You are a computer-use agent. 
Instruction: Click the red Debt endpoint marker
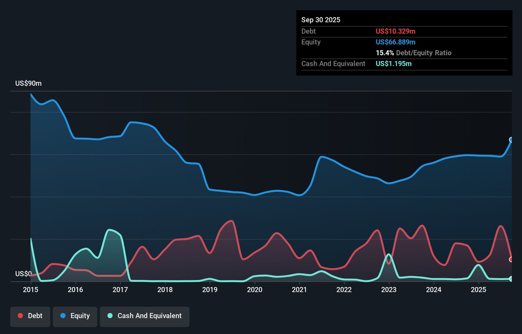[x=511, y=259]
